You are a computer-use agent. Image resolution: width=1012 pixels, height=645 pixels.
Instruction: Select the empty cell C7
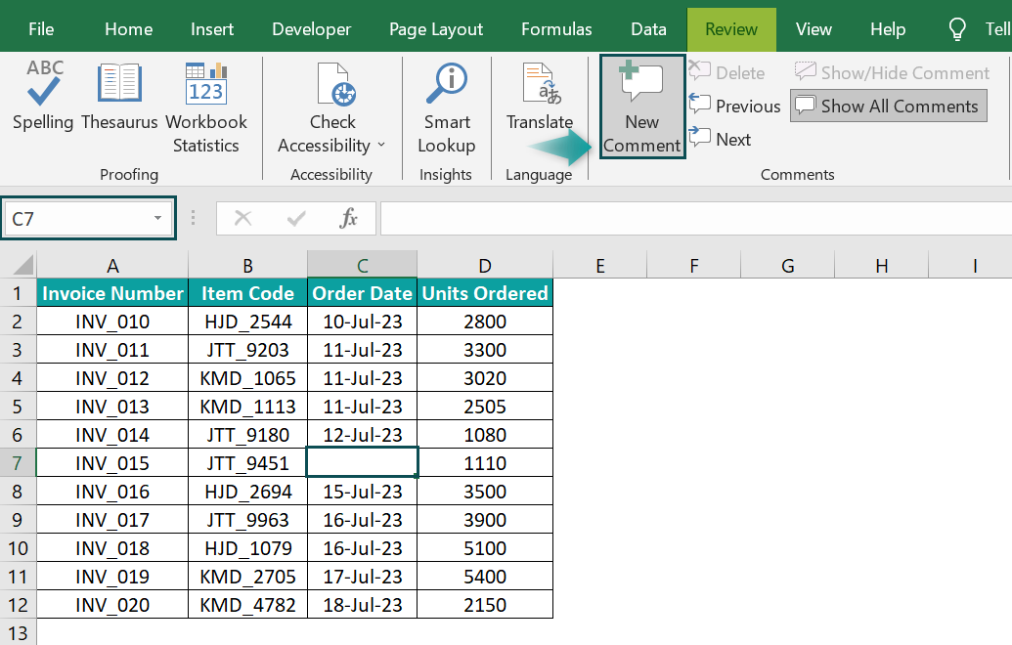pyautogui.click(x=362, y=463)
